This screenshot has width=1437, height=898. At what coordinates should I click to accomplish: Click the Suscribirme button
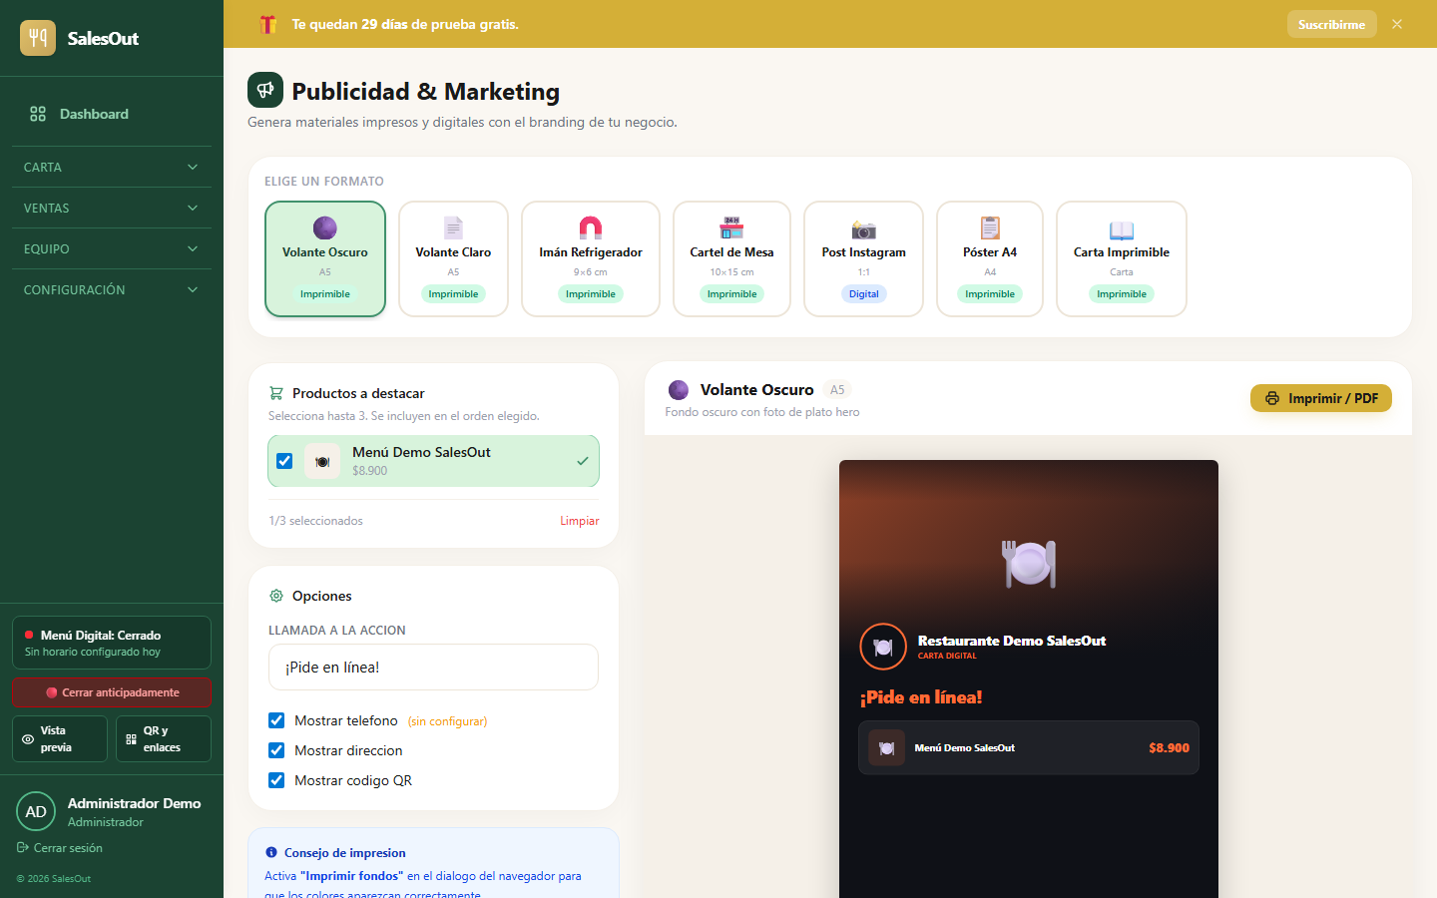1331,24
